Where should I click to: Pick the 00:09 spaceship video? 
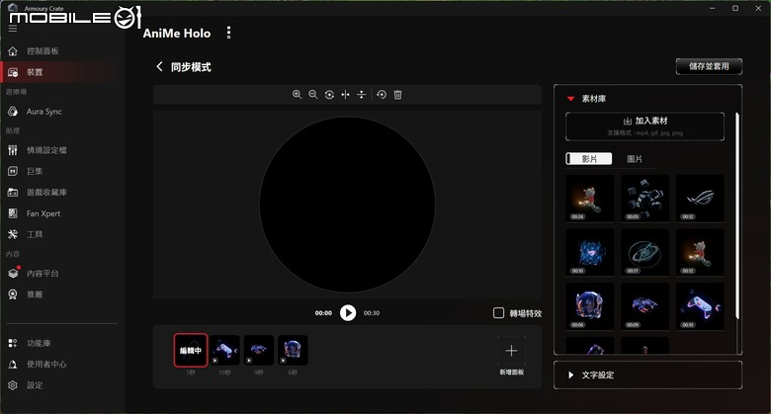click(x=644, y=306)
